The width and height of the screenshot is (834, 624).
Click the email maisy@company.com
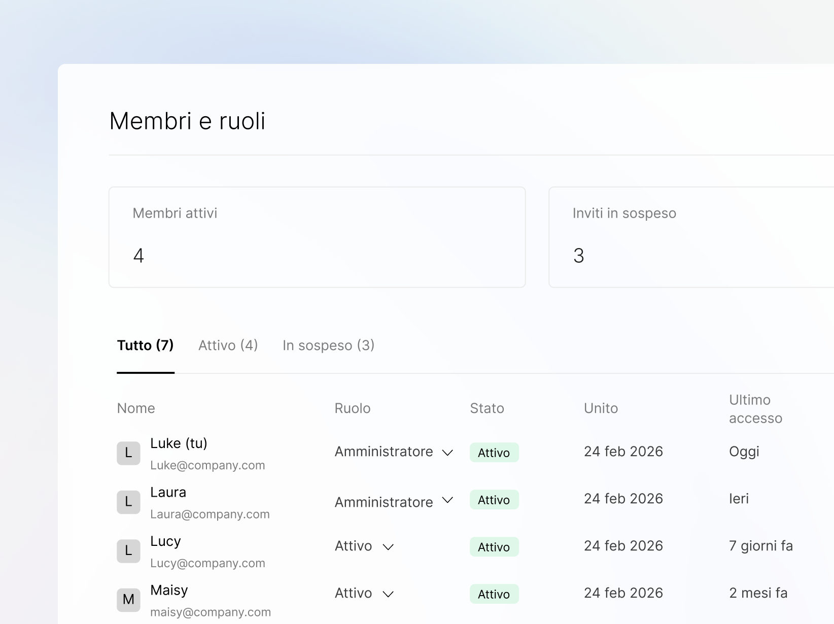click(x=211, y=612)
